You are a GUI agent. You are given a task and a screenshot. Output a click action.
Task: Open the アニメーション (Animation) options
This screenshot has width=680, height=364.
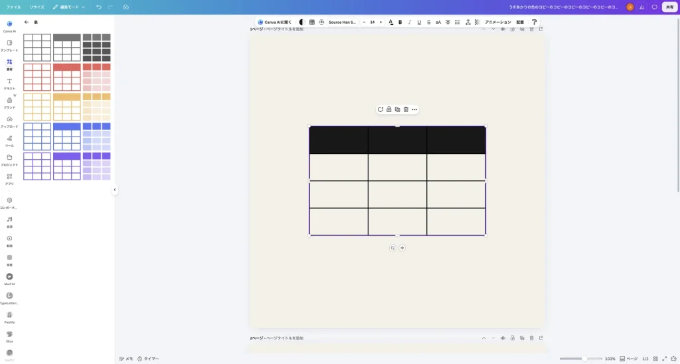pos(498,22)
